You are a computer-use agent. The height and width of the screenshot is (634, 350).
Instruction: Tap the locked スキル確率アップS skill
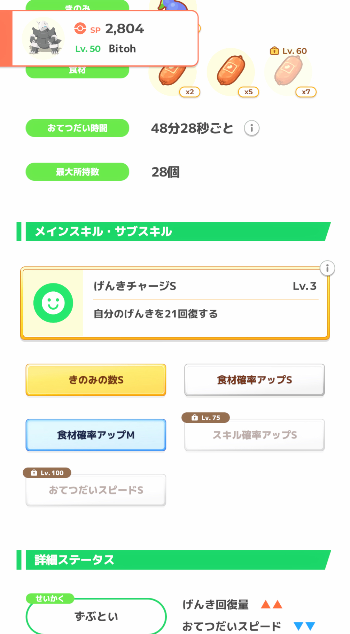tap(254, 435)
